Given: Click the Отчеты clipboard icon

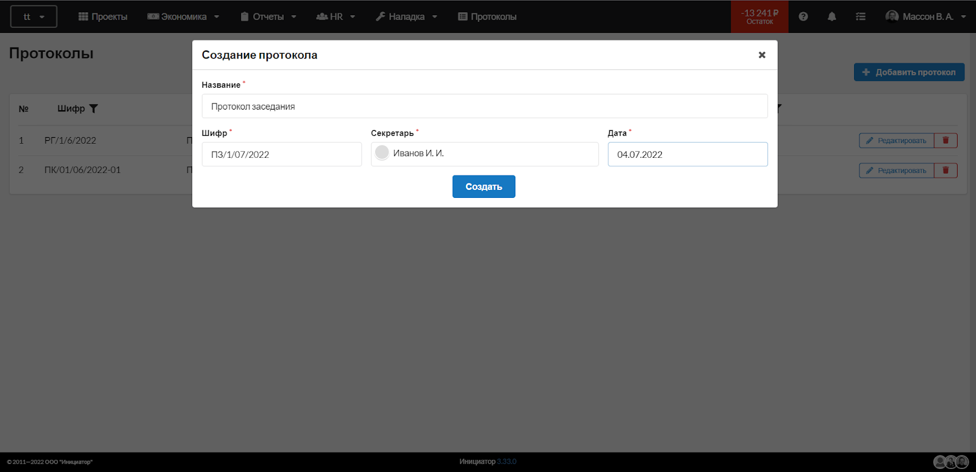Looking at the screenshot, I should coord(245,16).
